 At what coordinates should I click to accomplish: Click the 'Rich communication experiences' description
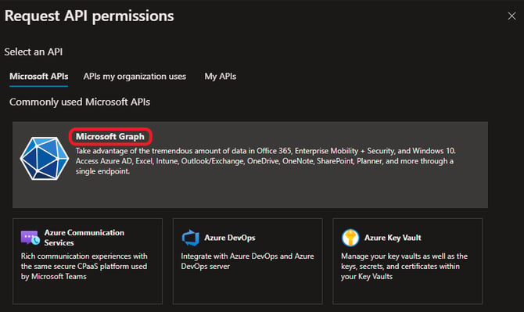pyautogui.click(x=84, y=266)
